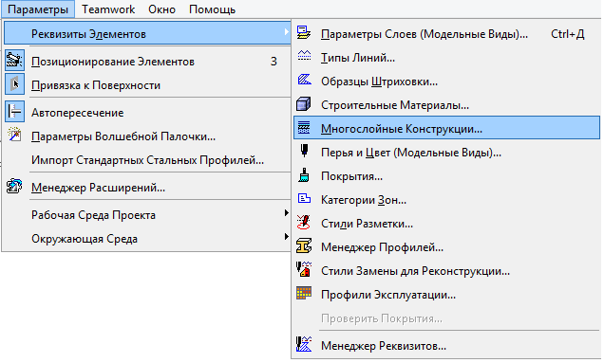Click the Параметры Слоев layers icon
Viewport: 604px width, 363px height.
click(304, 33)
